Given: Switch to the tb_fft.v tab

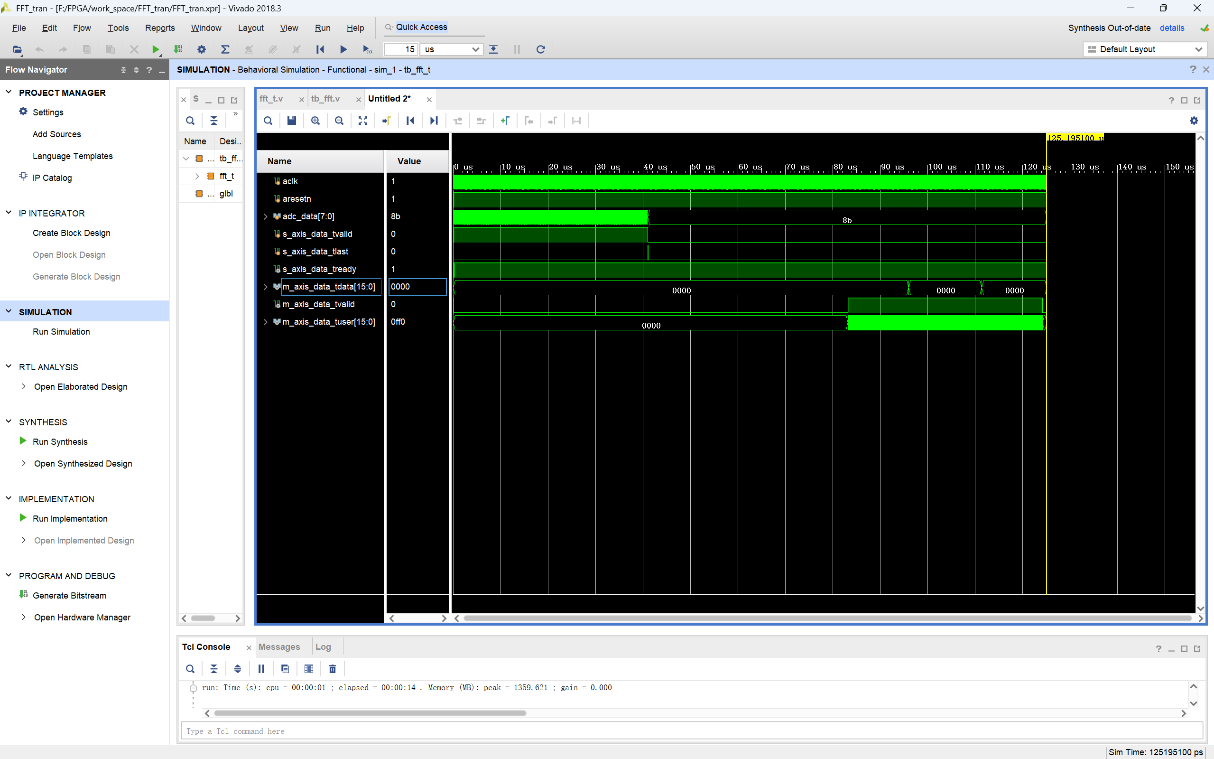Looking at the screenshot, I should (x=325, y=99).
